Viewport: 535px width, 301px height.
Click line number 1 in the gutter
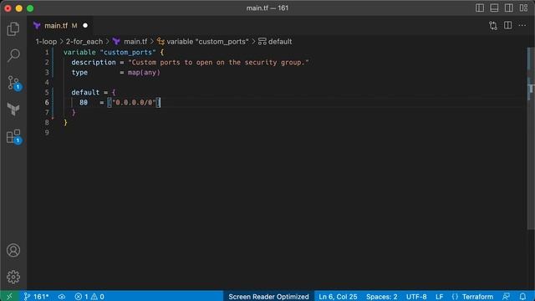pos(47,52)
